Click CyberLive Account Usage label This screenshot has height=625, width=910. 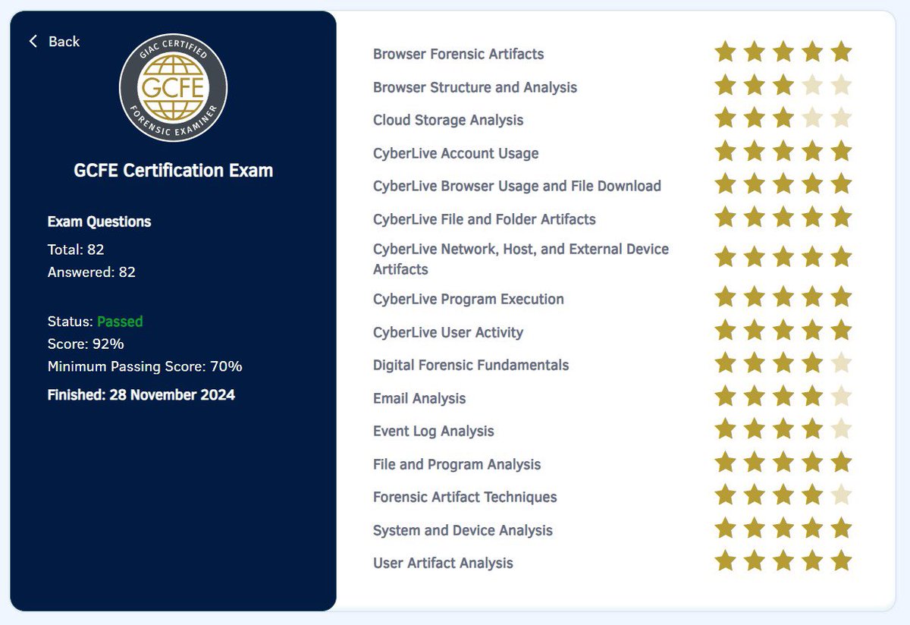click(456, 153)
